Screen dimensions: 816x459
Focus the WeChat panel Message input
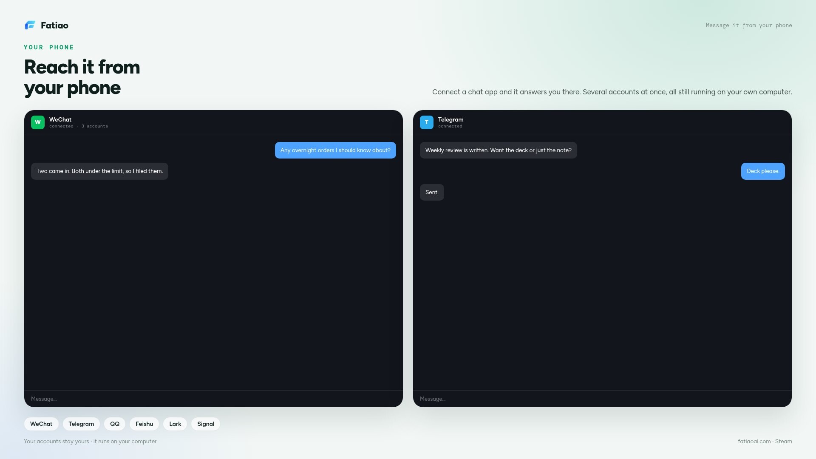(213, 399)
